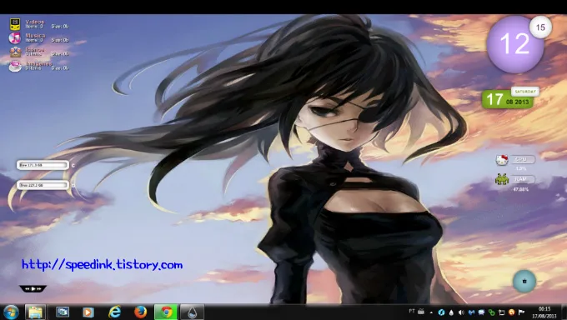Screen dimensions: 567x320
Task: Click the Videos widget label
Action: 35,22
